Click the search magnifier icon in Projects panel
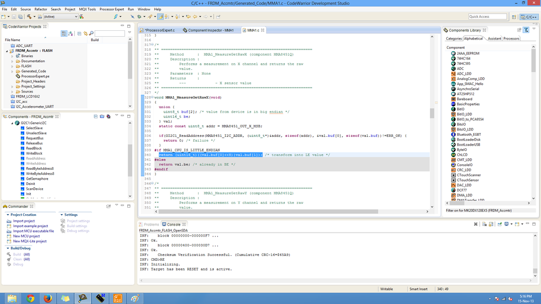 (x=91, y=34)
